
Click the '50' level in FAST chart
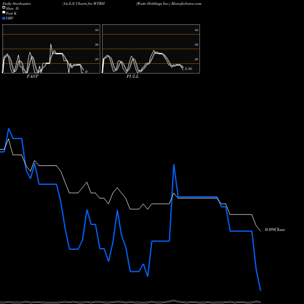97,44
